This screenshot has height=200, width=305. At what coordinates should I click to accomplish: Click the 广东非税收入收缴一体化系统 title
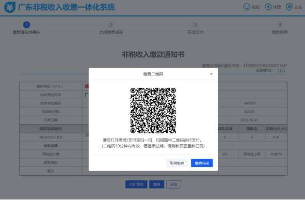[67, 7]
